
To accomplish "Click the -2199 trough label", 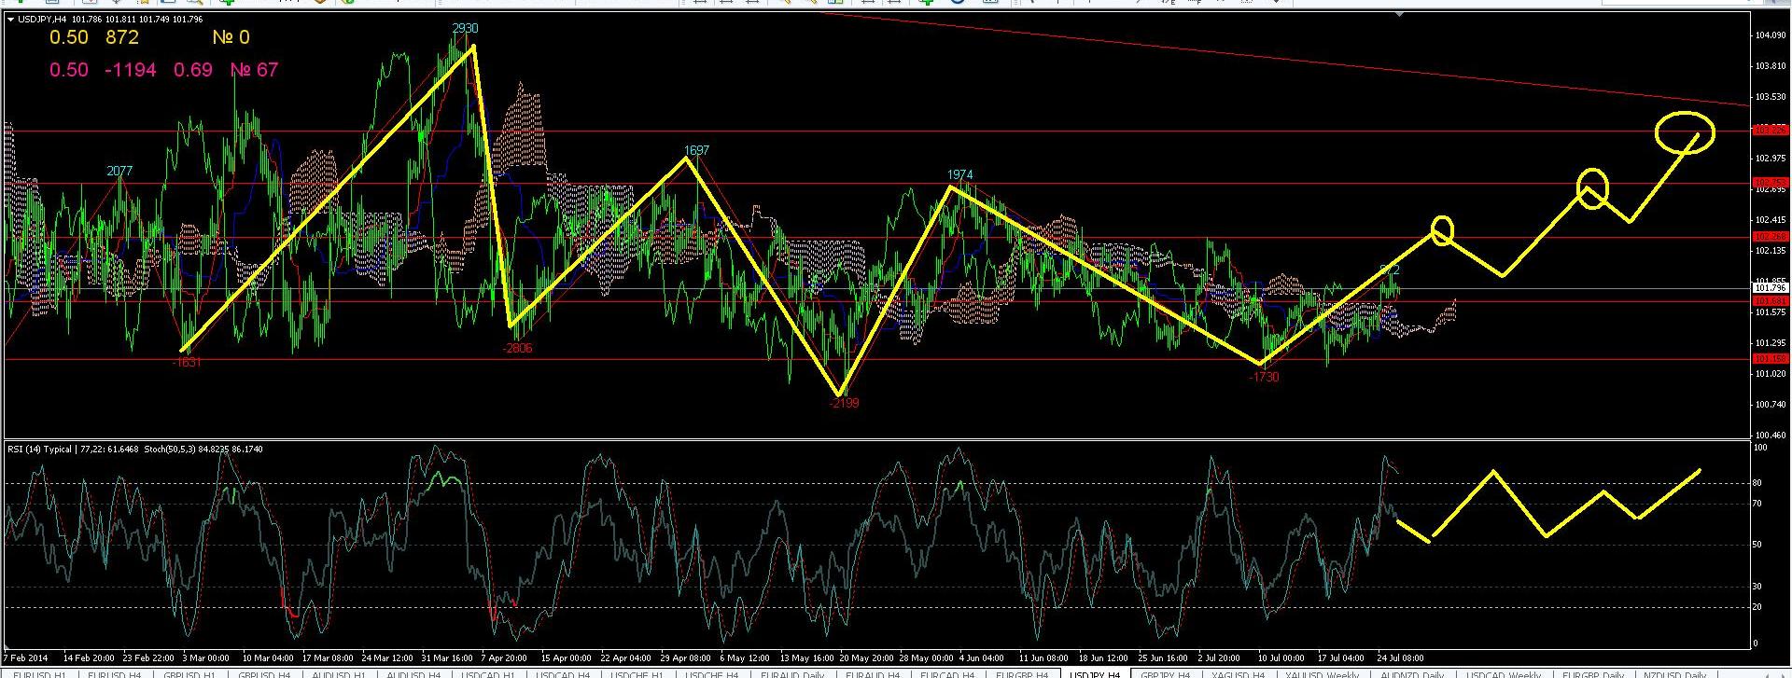I will [x=844, y=403].
